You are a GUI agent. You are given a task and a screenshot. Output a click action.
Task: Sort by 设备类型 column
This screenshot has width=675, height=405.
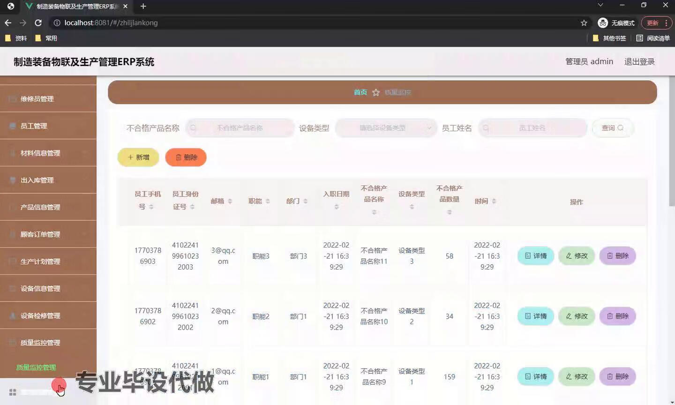click(x=412, y=207)
